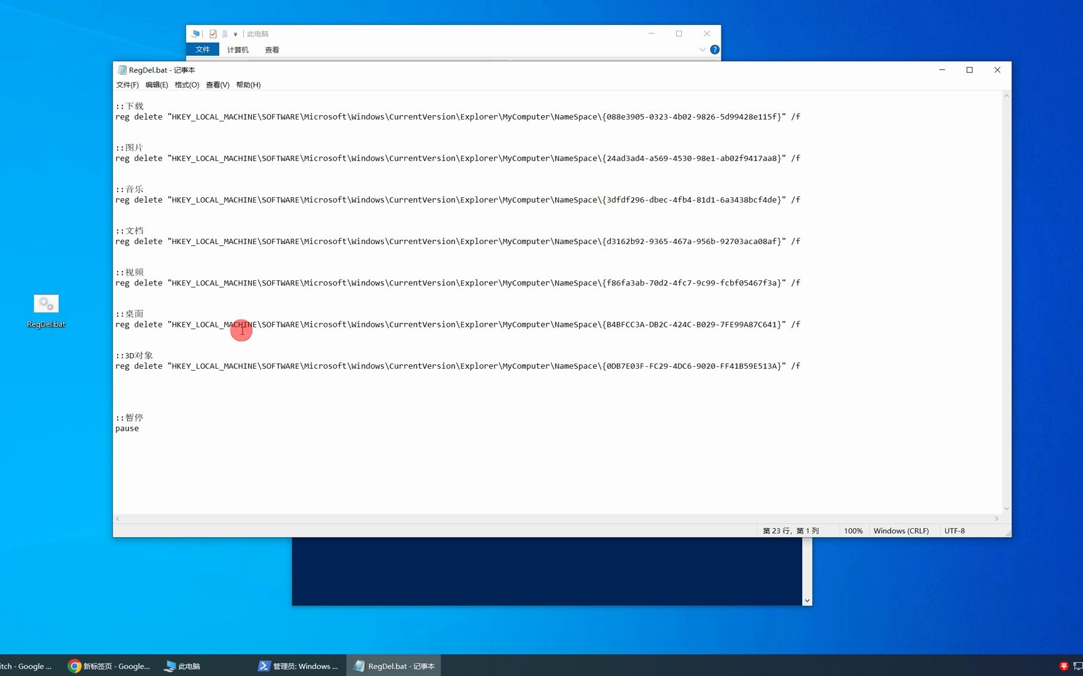Switch to RegDel.bat 记事本 taskbar button
This screenshot has width=1083, height=676.
coord(394,666)
